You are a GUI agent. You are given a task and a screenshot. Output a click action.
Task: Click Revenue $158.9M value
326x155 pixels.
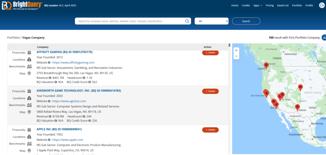[x=58, y=116]
